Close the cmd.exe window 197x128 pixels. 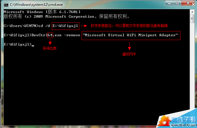coord(189,3)
